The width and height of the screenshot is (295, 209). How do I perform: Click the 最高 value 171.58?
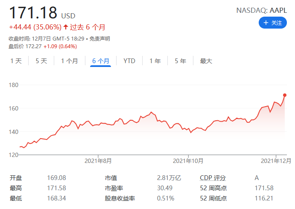tap(56, 188)
